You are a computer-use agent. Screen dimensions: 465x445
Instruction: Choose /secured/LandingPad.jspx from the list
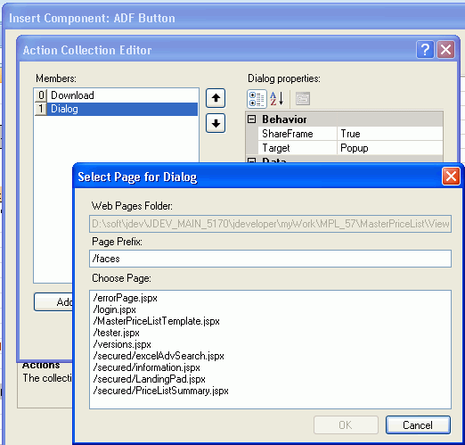pyautogui.click(x=150, y=379)
